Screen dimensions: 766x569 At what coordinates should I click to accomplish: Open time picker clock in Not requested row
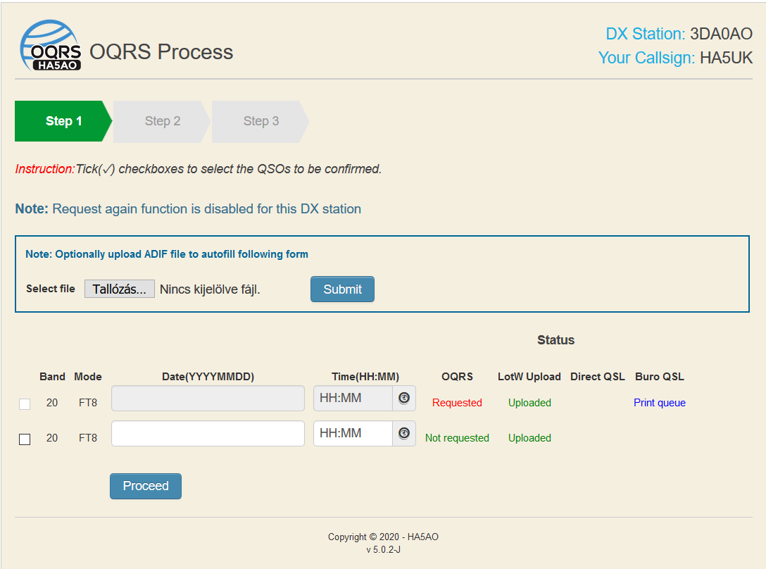(404, 433)
